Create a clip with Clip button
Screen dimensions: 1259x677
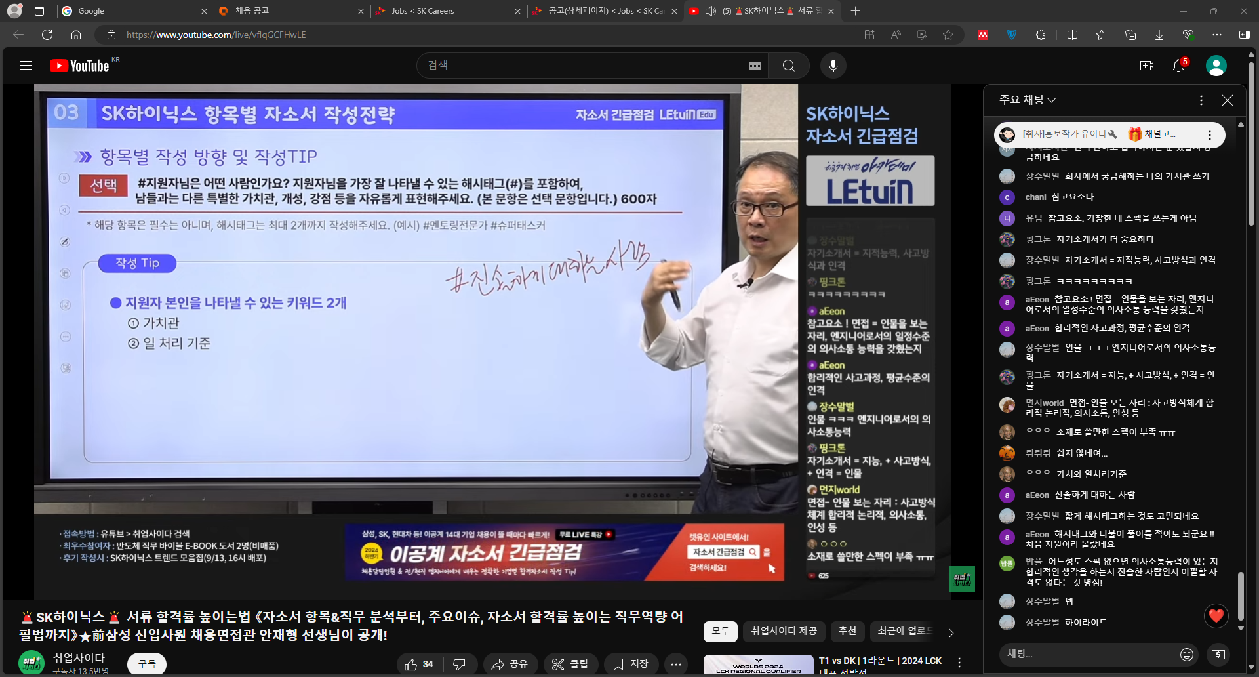[x=570, y=665]
